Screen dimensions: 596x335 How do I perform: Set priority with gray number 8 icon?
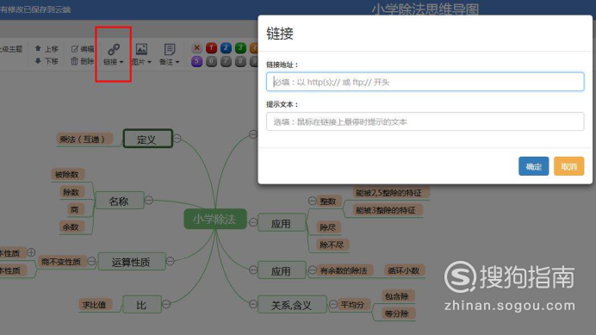[240, 61]
